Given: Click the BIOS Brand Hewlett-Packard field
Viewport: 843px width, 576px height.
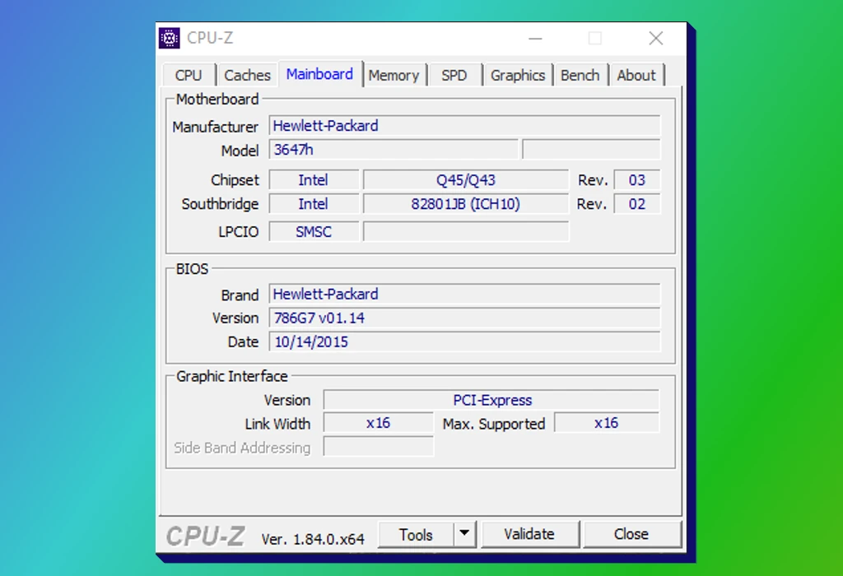Looking at the screenshot, I should tap(464, 295).
